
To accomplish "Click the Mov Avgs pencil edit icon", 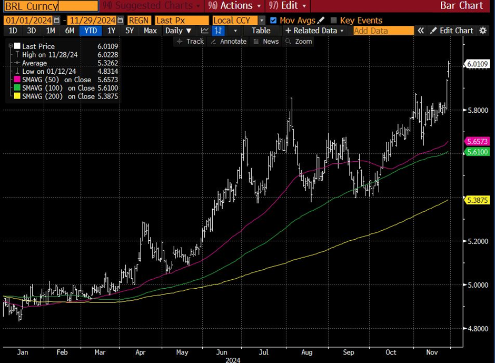I will click(321, 20).
